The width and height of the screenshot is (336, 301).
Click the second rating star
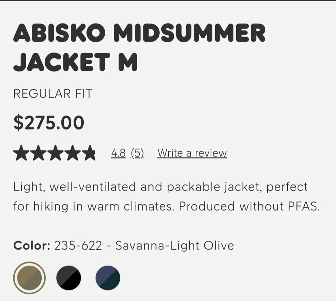click(37, 153)
